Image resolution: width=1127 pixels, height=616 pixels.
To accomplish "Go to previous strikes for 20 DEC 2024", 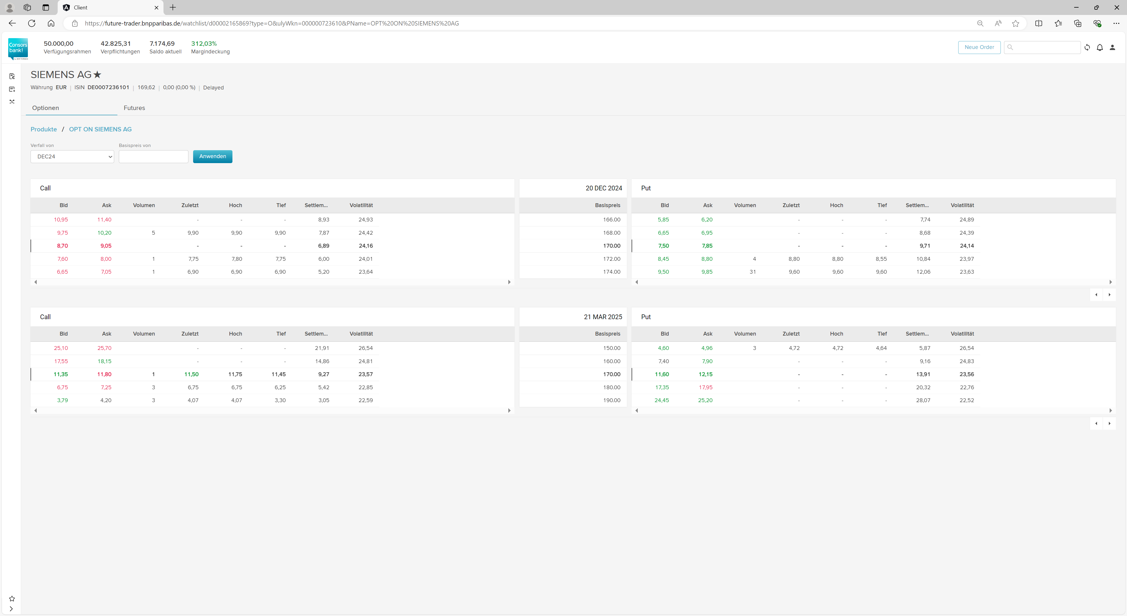I will pyautogui.click(x=1096, y=295).
